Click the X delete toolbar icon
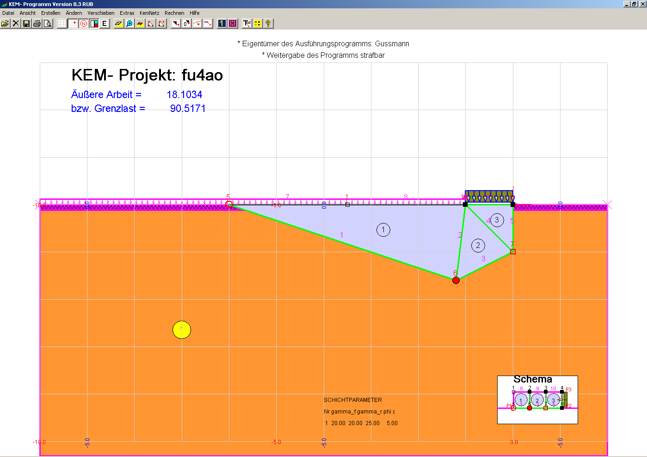The height and width of the screenshot is (457, 647). click(x=16, y=23)
